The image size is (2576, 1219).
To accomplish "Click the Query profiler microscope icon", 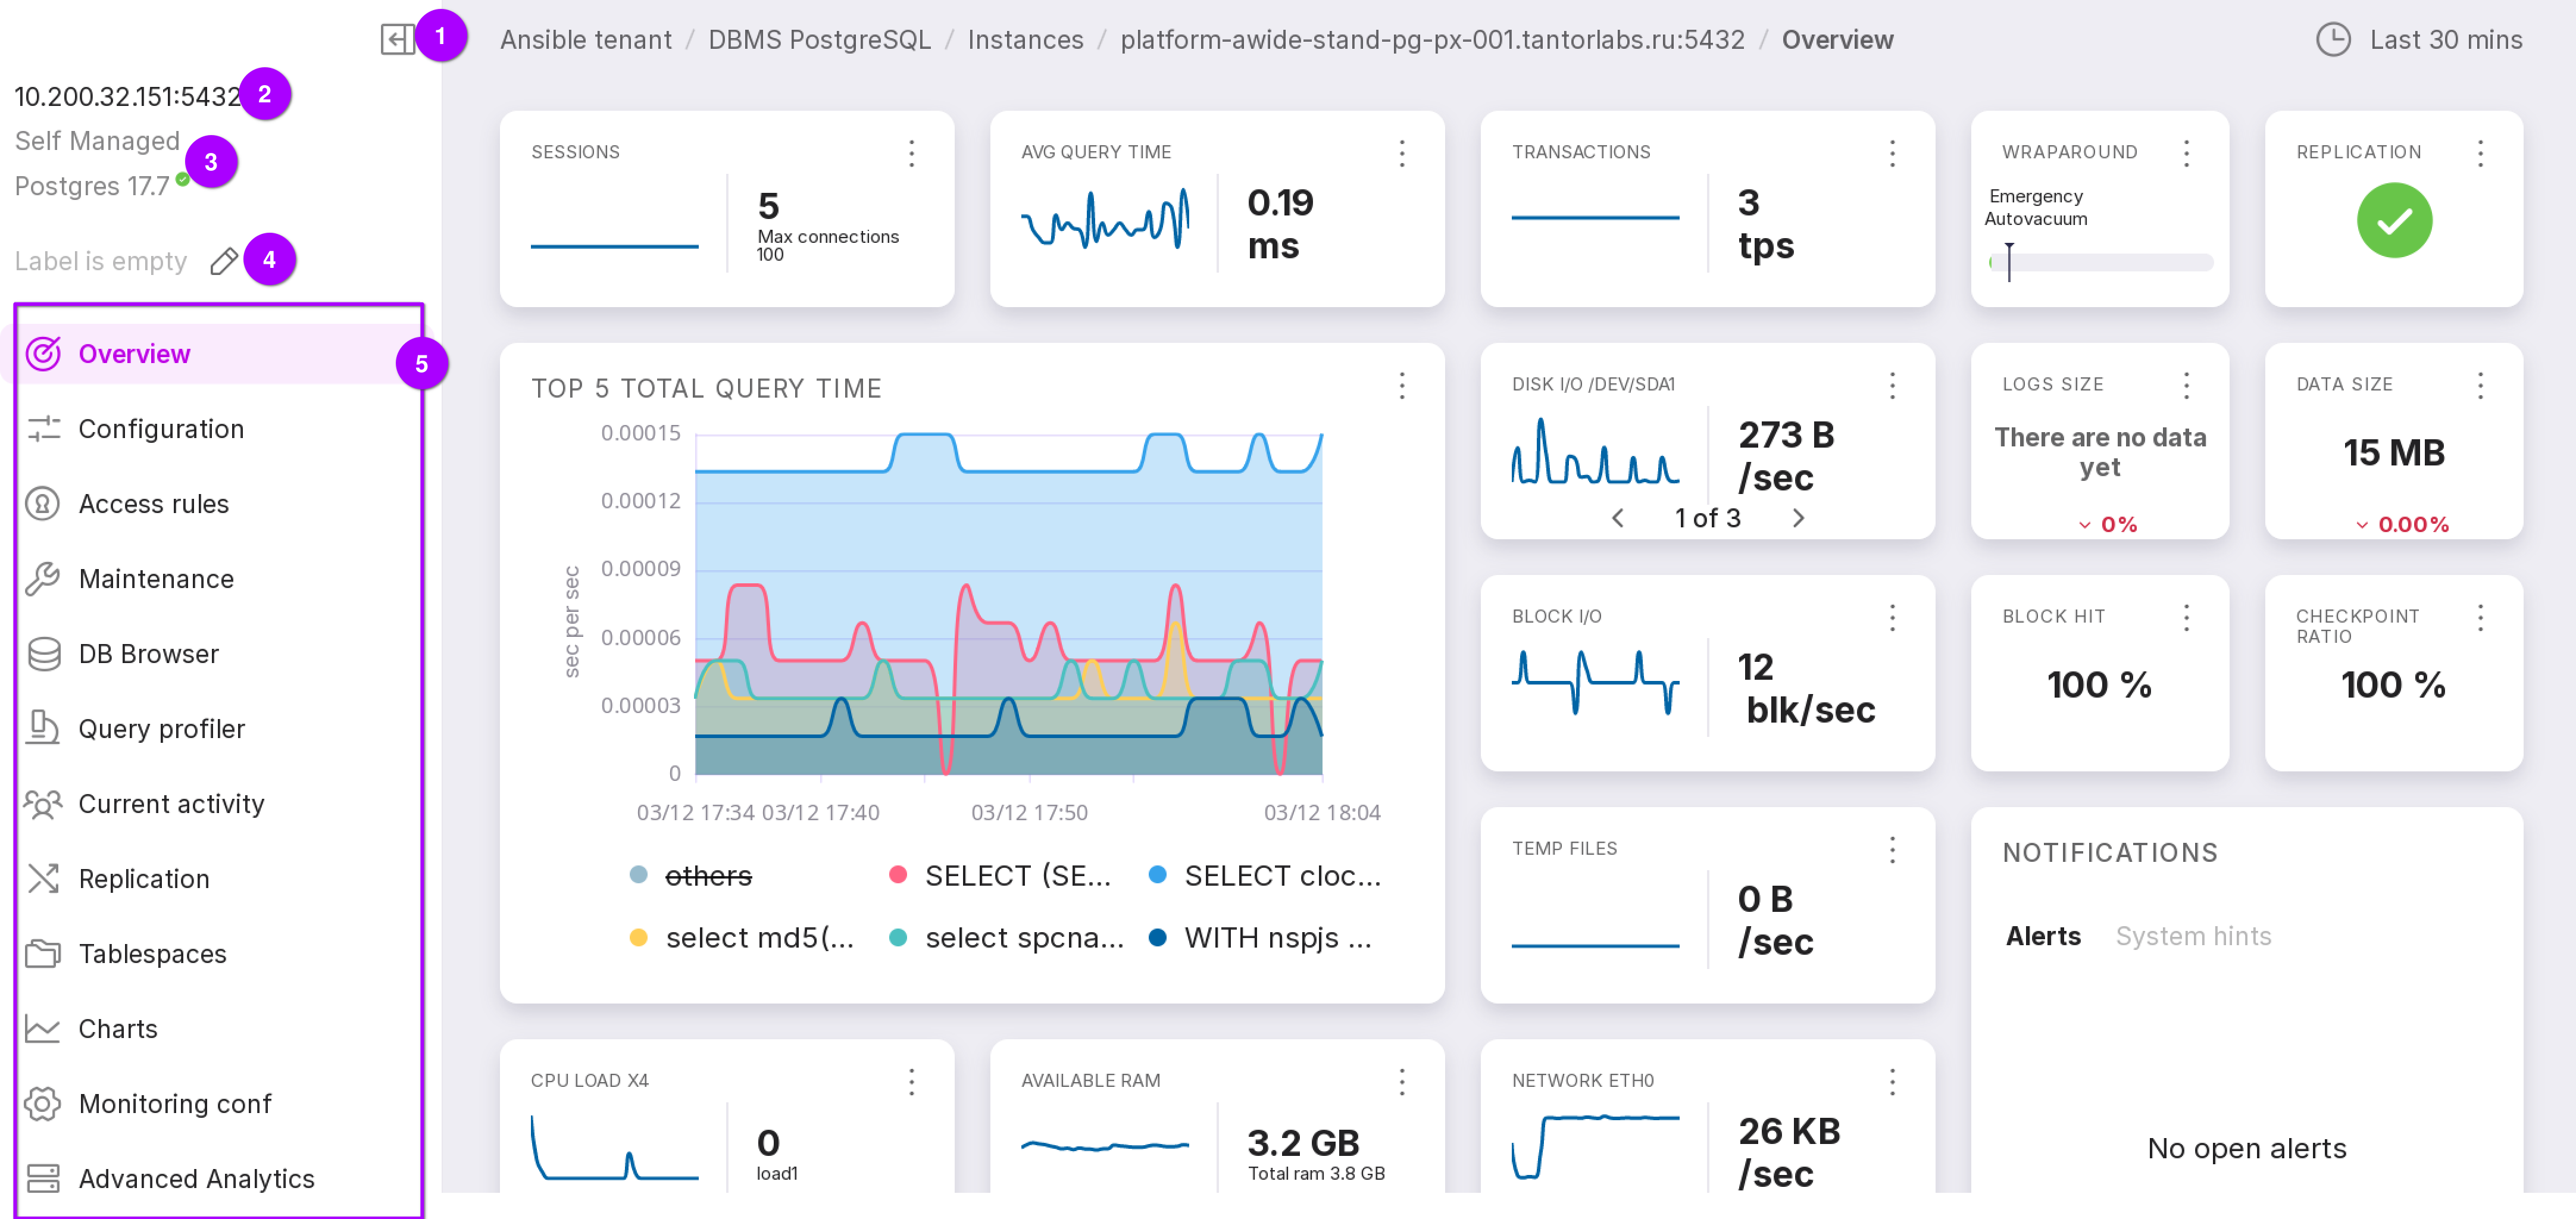I will tap(43, 729).
